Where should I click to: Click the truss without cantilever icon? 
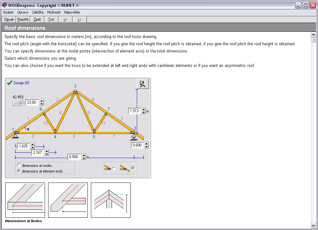pyautogui.click(x=108, y=168)
